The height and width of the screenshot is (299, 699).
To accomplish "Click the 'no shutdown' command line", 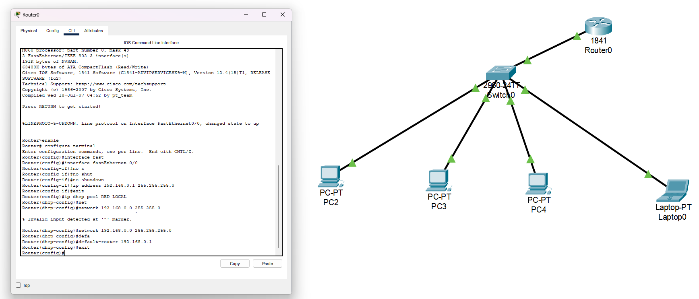I will (63, 180).
